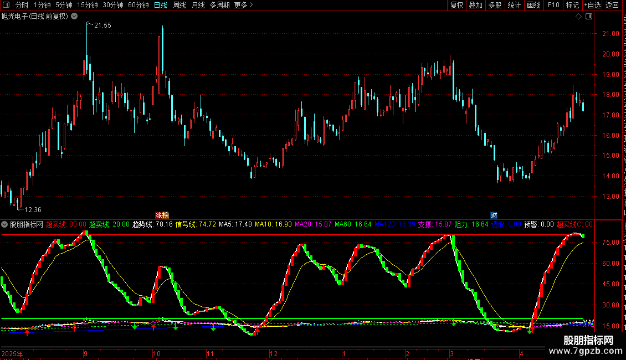Select the 分时 intraday tab

coord(22,5)
